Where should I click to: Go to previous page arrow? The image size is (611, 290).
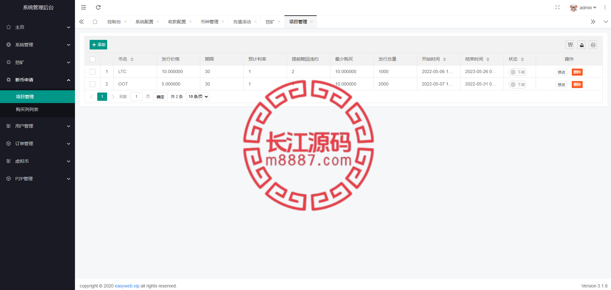click(92, 97)
